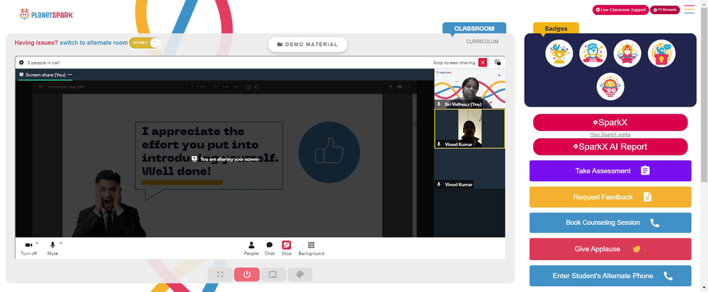Stop screen share in call toolbar
708x292 pixels.
(x=286, y=248)
